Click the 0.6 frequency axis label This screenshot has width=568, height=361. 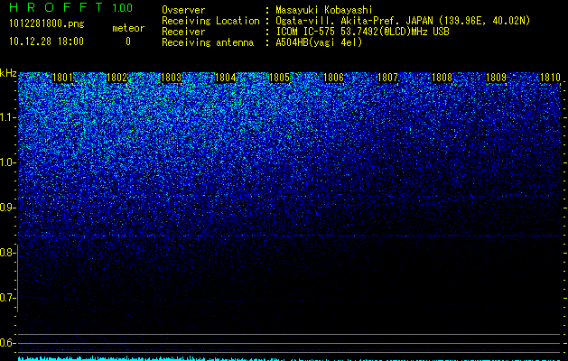(x=7, y=343)
